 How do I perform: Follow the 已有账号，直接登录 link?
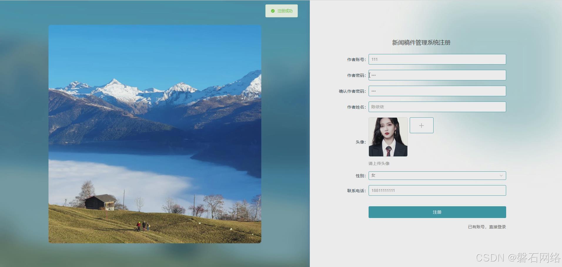(x=487, y=227)
